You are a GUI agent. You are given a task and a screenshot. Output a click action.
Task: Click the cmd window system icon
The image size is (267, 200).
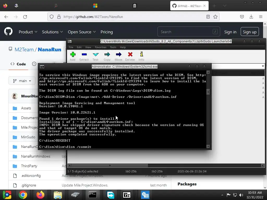click(42, 67)
